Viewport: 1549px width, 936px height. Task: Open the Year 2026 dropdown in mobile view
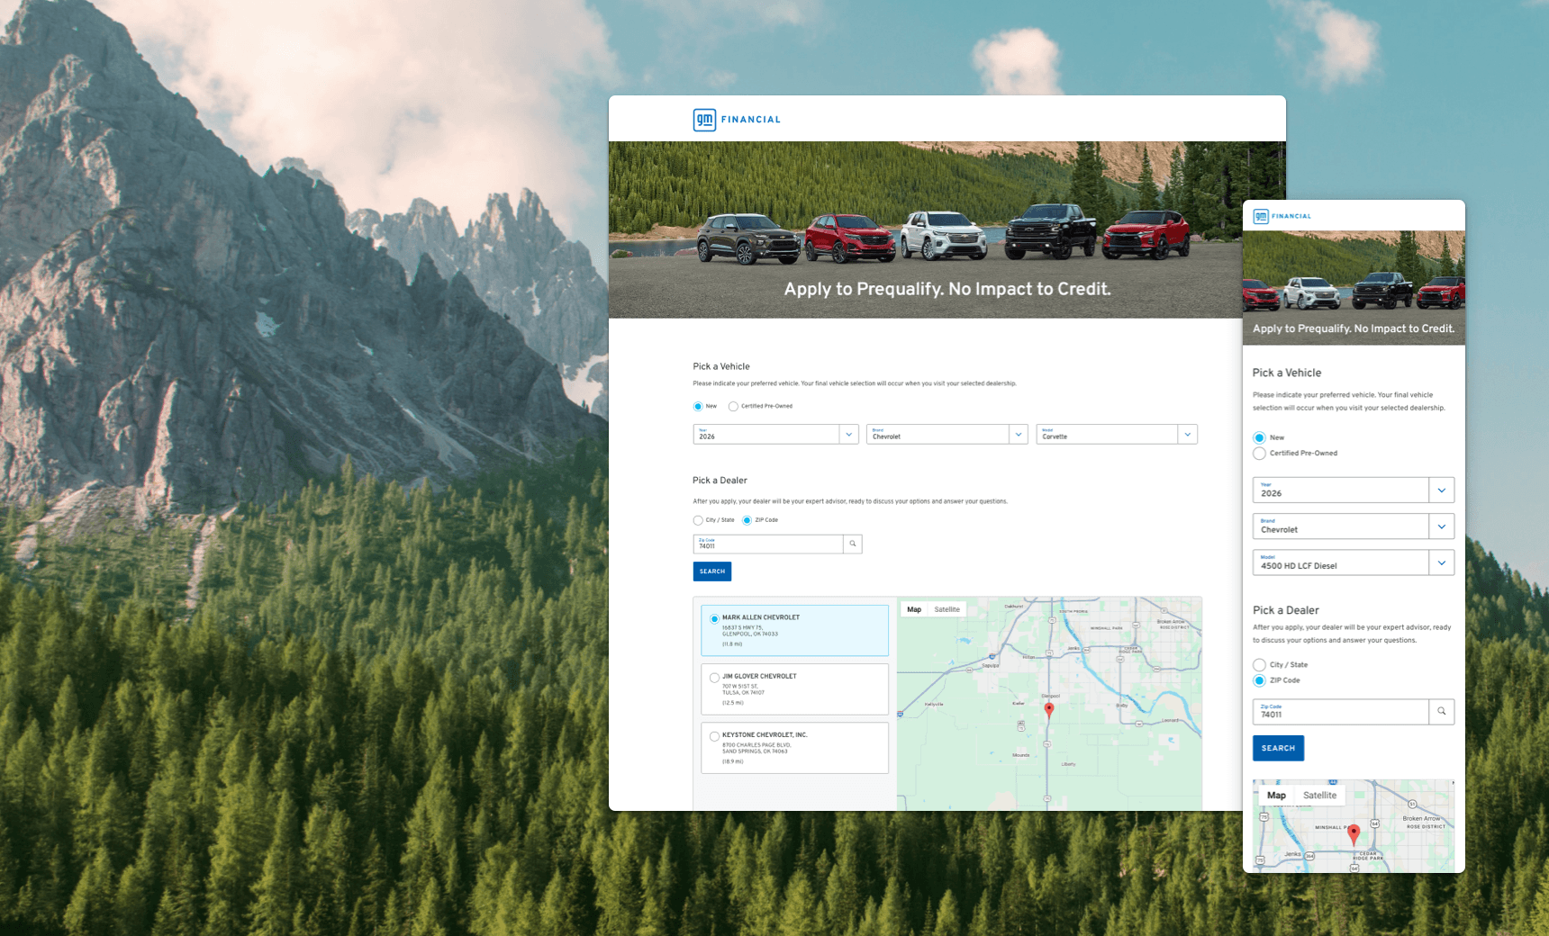1354,490
